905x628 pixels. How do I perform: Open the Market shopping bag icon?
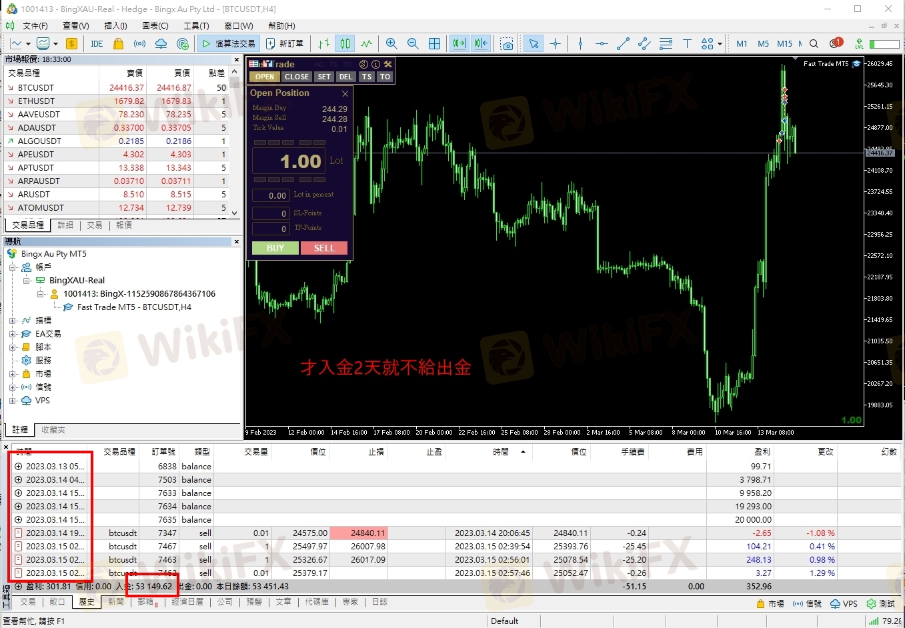118,44
